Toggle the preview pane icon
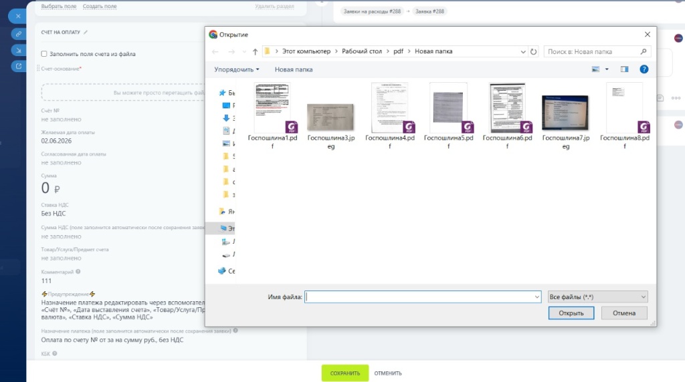Viewport: 685px width, 382px height. tap(624, 69)
